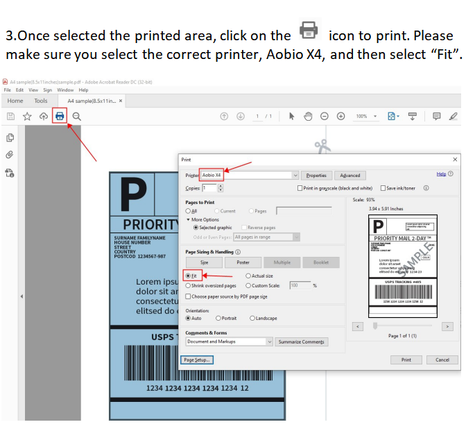Click the magnifier find text icon
475x438 pixels.
point(77,117)
